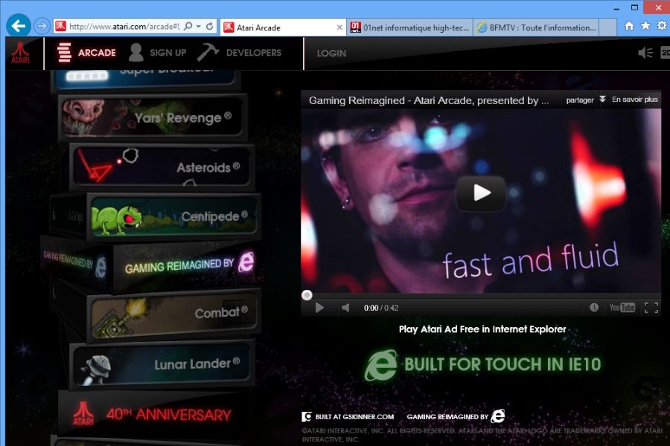Toggle video fullscreen icon
670x446 pixels.
(651, 308)
